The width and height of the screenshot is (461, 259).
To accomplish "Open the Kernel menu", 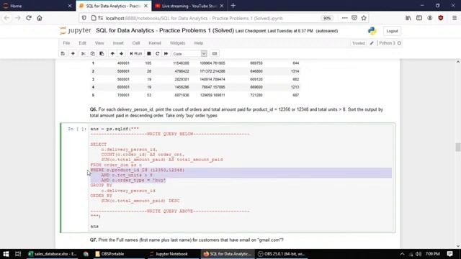I will [155, 43].
